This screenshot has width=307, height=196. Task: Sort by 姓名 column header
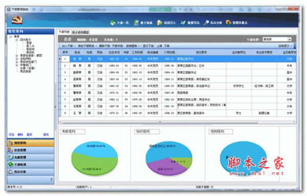coord(77,52)
